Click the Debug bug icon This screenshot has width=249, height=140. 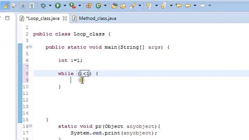point(43,6)
